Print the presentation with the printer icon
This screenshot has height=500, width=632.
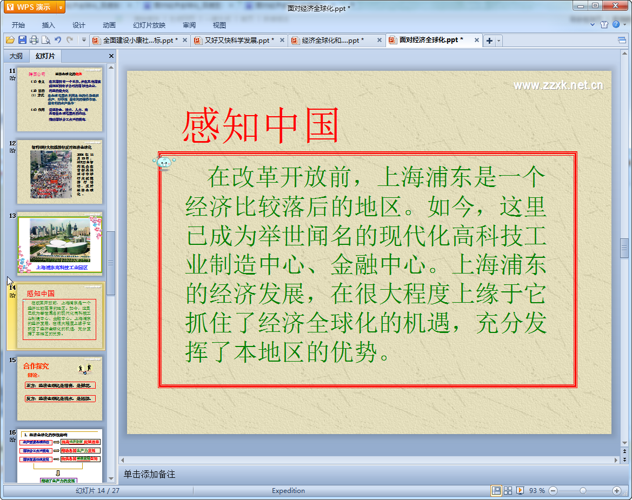pyautogui.click(x=34, y=40)
